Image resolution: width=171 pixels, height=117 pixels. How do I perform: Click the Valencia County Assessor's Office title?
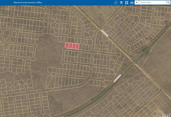[x=28, y=2]
